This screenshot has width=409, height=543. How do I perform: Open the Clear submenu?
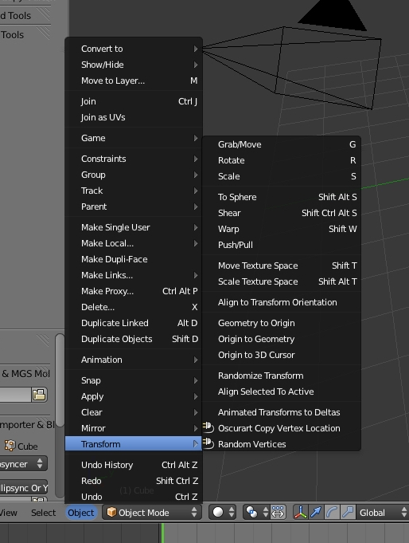pos(134,412)
